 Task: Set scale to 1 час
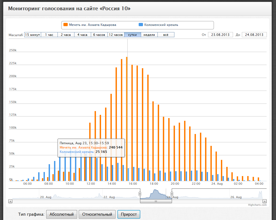(x=49, y=35)
